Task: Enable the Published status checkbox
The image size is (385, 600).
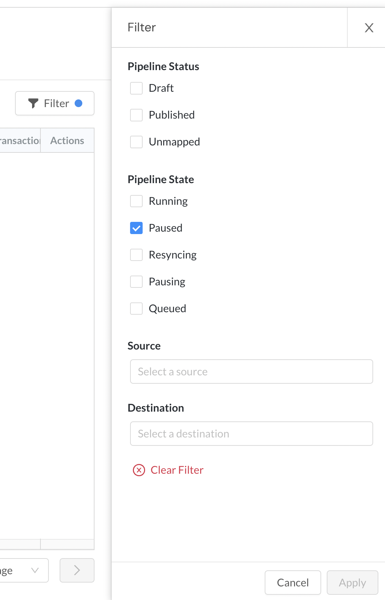Action: click(136, 115)
